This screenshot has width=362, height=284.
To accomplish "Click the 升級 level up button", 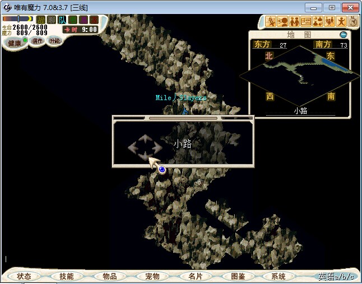I will point(54,41).
